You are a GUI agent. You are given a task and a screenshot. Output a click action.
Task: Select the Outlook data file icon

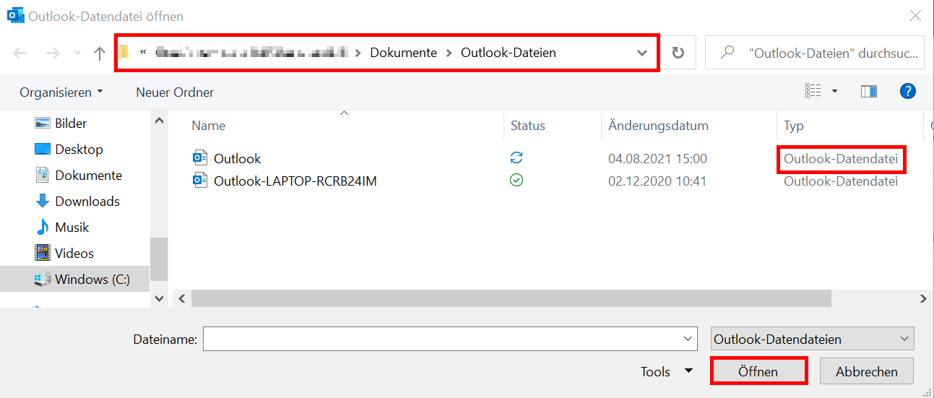tap(199, 159)
